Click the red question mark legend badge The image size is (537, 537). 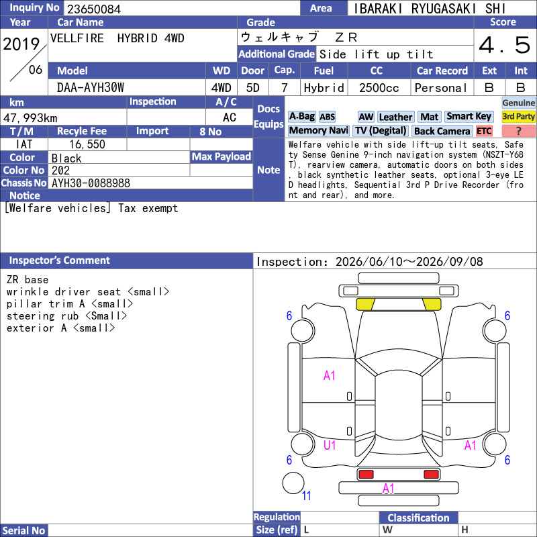point(518,131)
